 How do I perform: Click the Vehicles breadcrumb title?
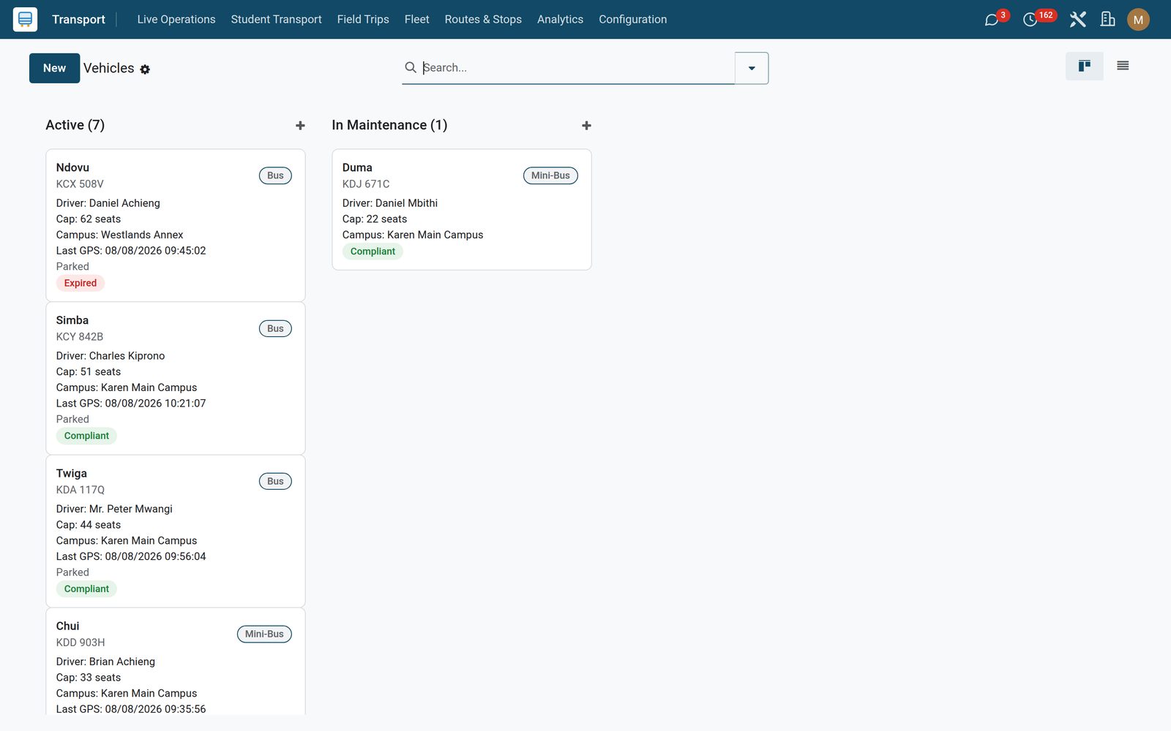(x=108, y=68)
